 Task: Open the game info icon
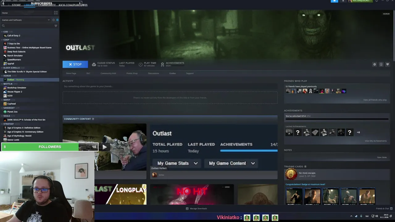[x=381, y=64]
